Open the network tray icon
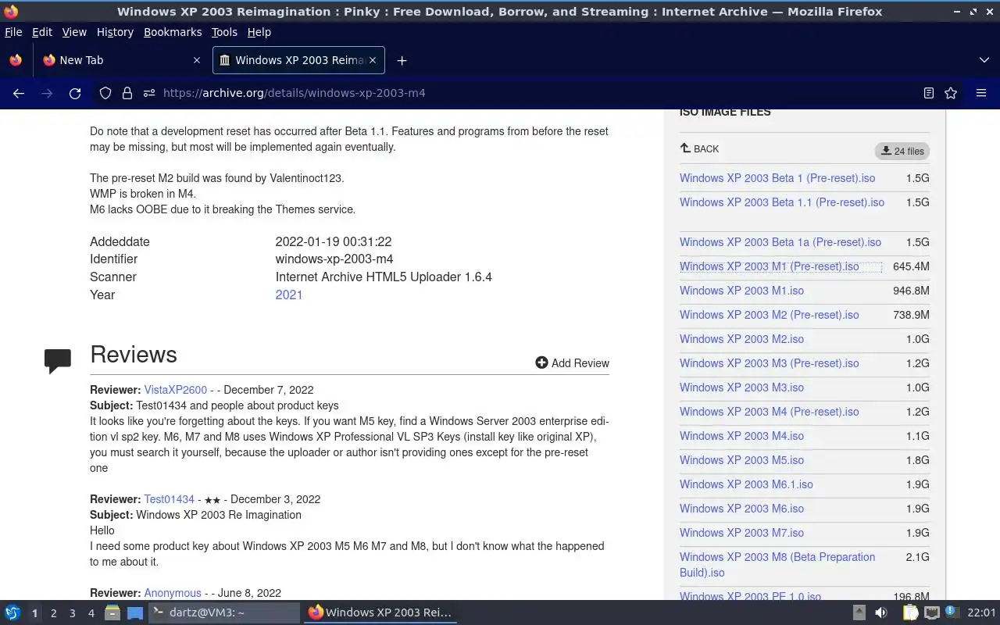Screen dimensions: 1000x625 pos(931,612)
